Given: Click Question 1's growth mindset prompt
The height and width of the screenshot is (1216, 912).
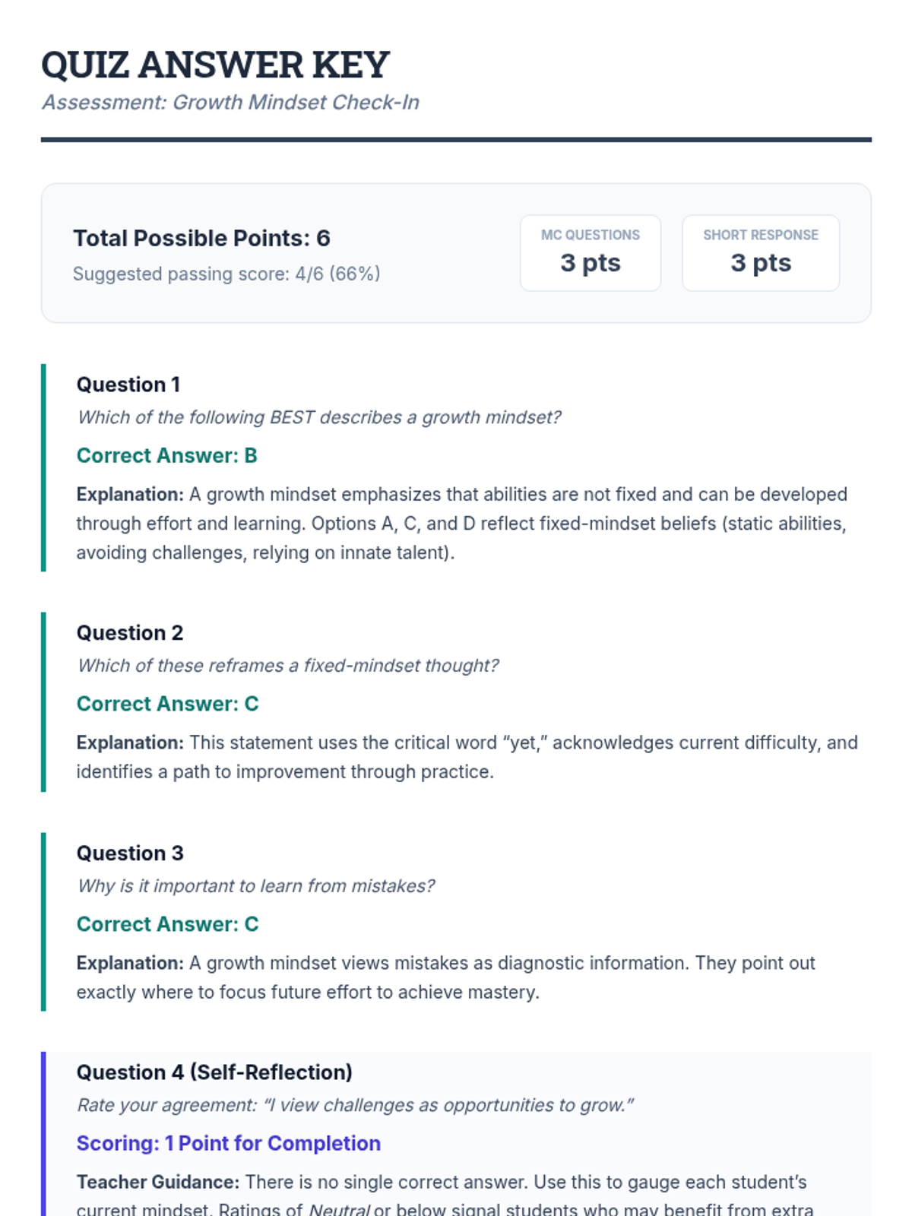Looking at the screenshot, I should point(319,417).
